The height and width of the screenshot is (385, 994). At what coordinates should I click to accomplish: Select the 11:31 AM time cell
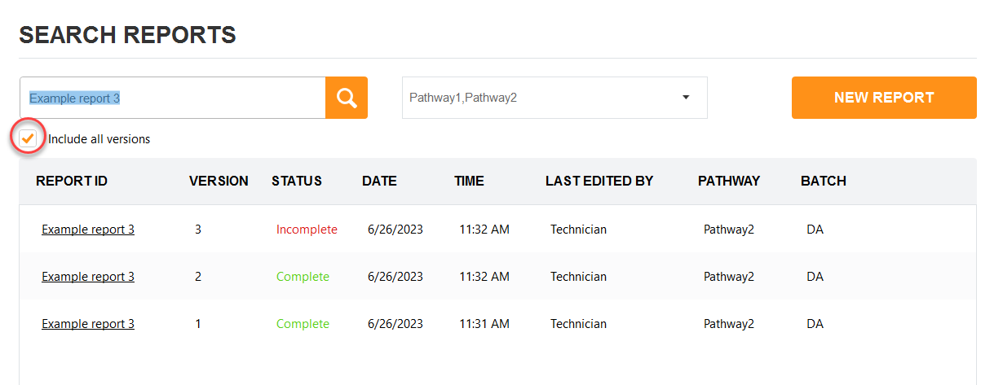point(484,324)
